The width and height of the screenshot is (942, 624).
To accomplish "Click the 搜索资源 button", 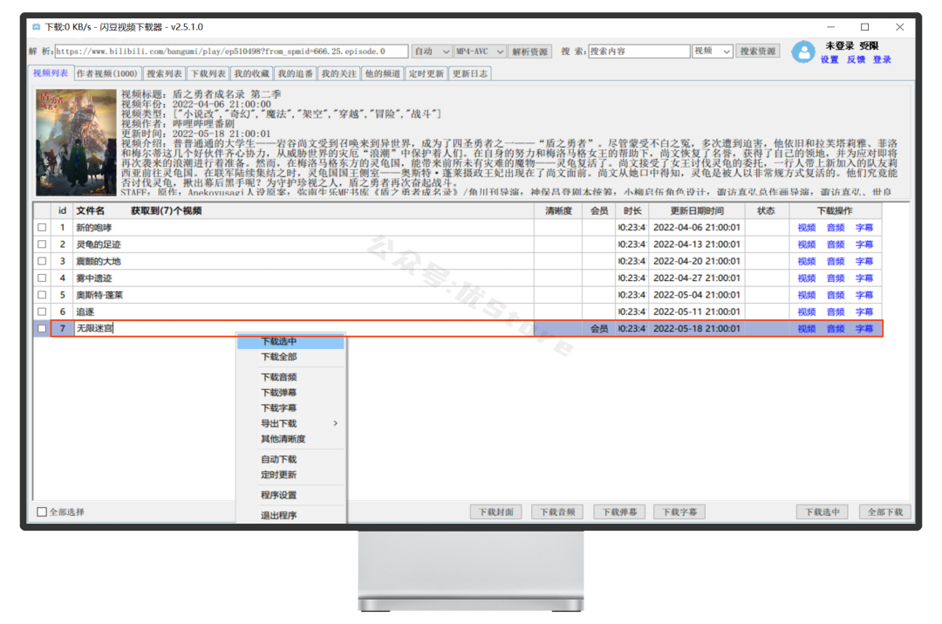I will [757, 51].
